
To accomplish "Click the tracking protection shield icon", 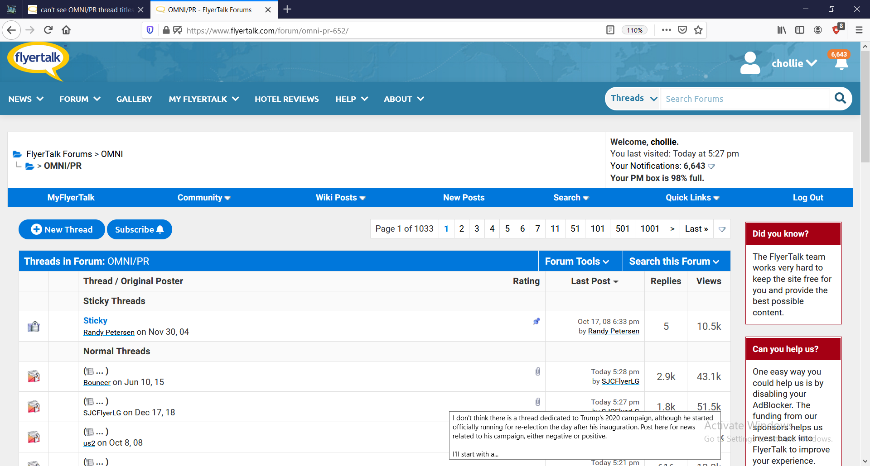I will click(x=150, y=30).
